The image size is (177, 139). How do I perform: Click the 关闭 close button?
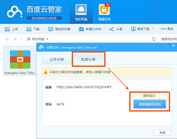point(162,133)
